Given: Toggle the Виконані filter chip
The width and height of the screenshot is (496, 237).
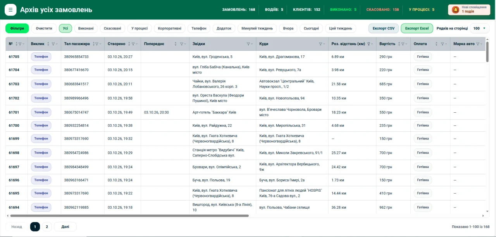Looking at the screenshot, I should pos(86,28).
